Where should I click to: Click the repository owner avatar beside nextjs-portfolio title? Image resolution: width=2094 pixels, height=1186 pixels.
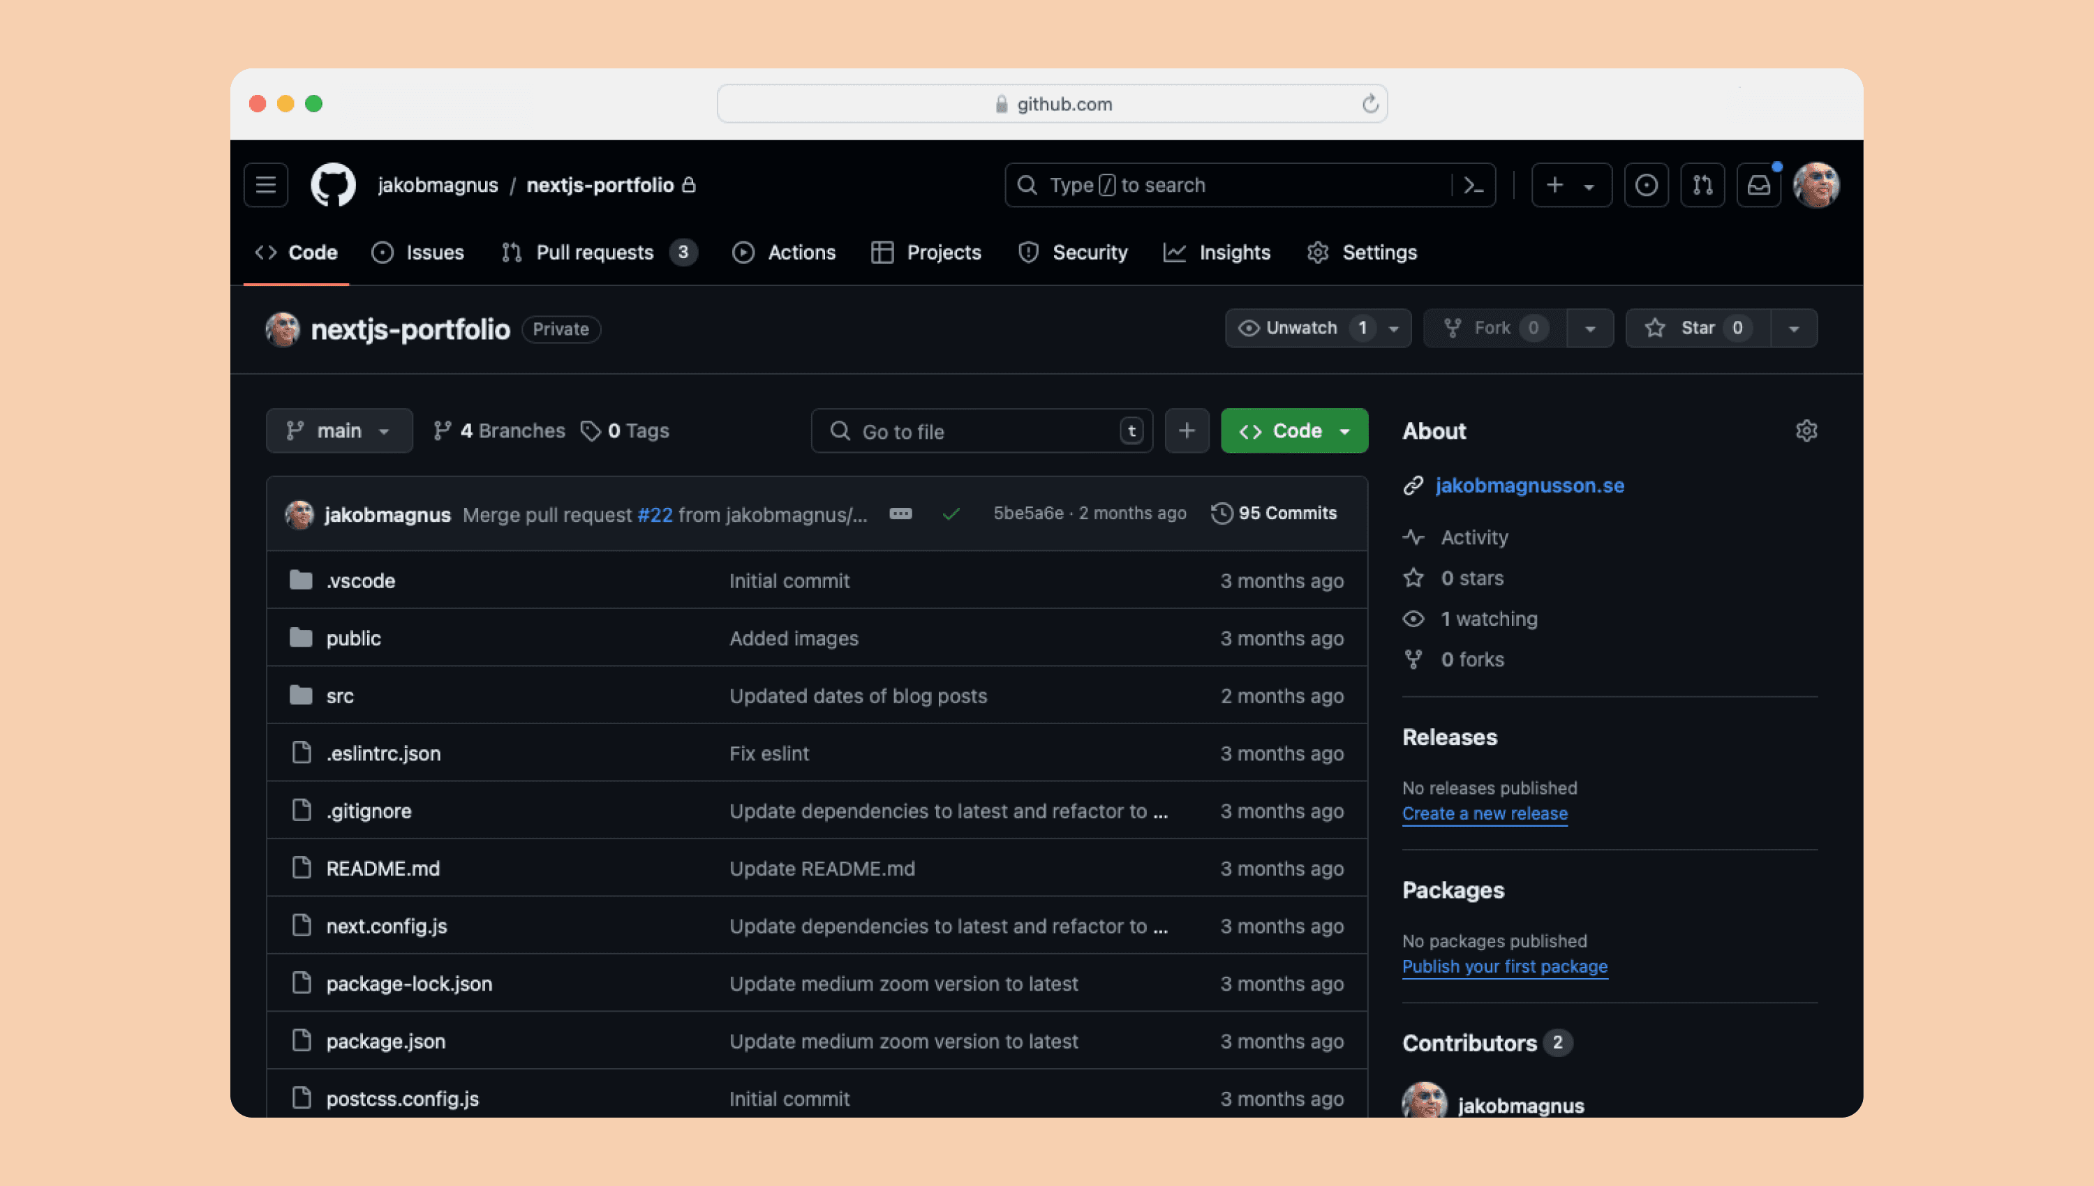283,329
